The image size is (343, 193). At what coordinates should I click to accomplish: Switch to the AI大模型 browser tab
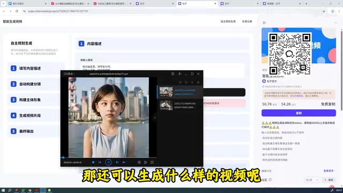70,4
